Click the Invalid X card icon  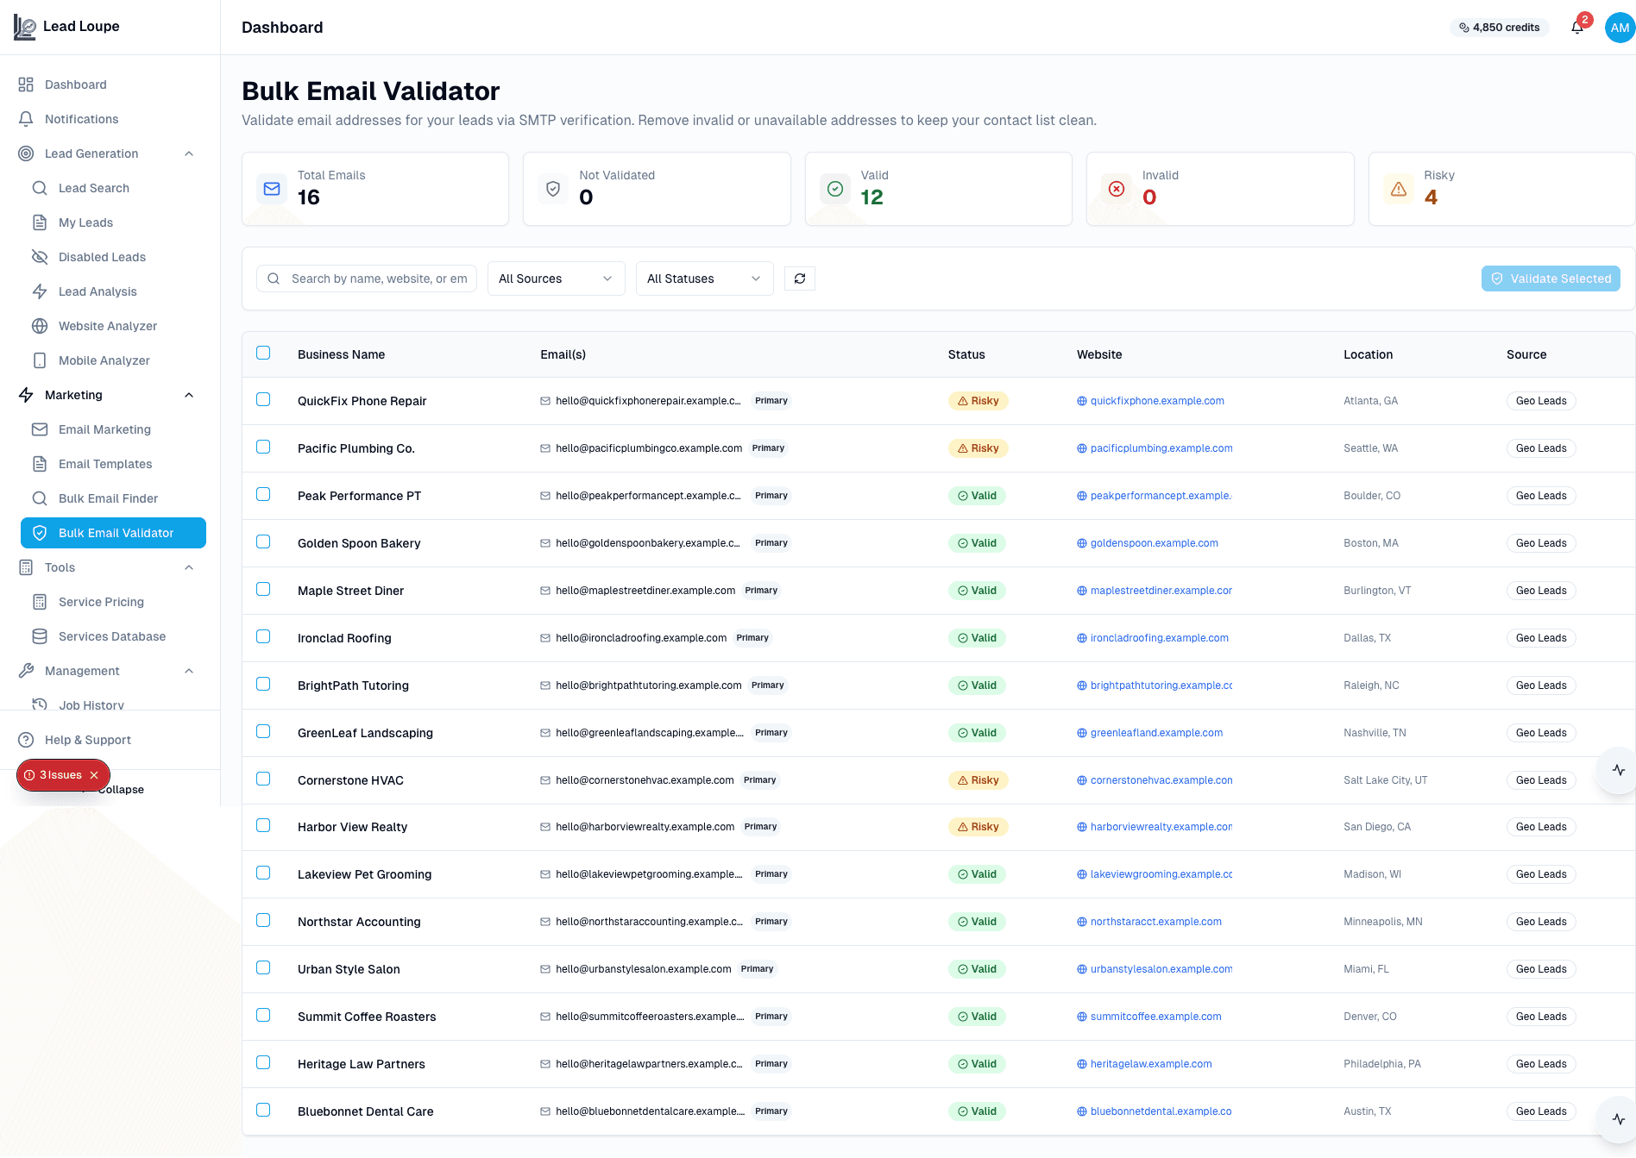[1117, 189]
